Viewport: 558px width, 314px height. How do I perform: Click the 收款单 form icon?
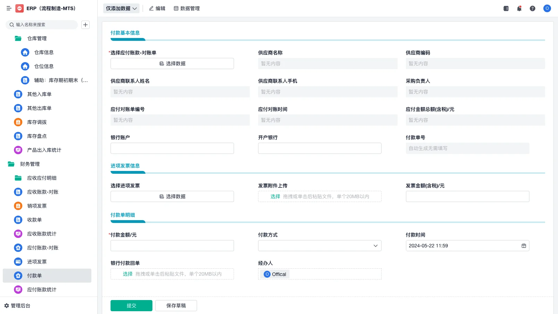click(x=18, y=220)
